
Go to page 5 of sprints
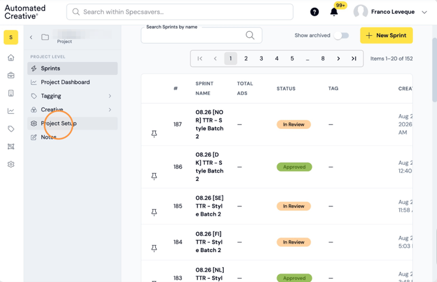click(292, 59)
